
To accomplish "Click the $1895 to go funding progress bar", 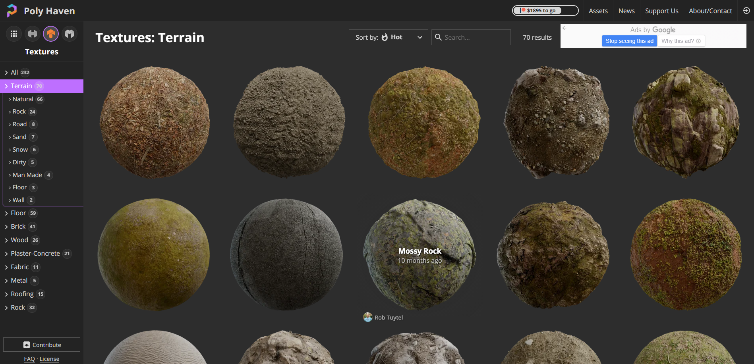I will [x=545, y=11].
